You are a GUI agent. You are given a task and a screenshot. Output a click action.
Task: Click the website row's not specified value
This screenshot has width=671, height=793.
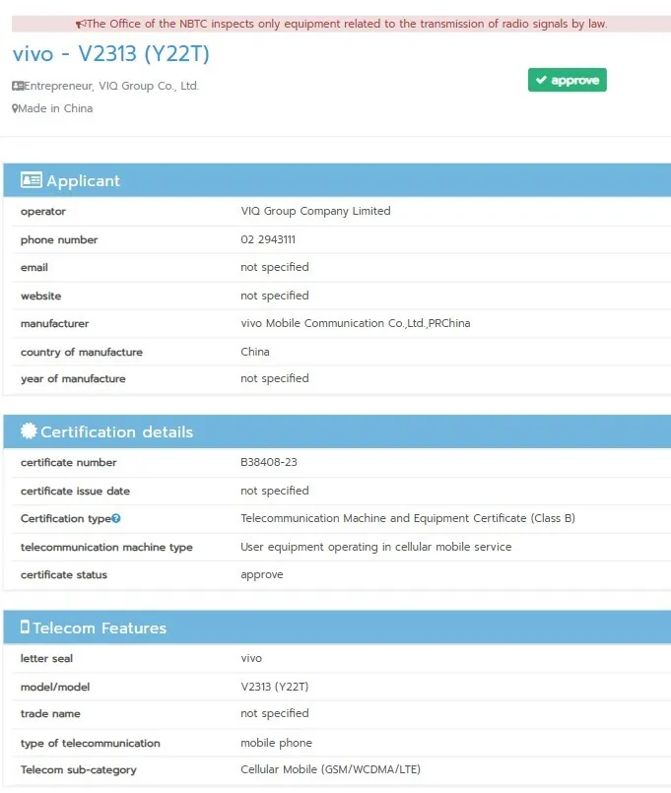tap(274, 296)
